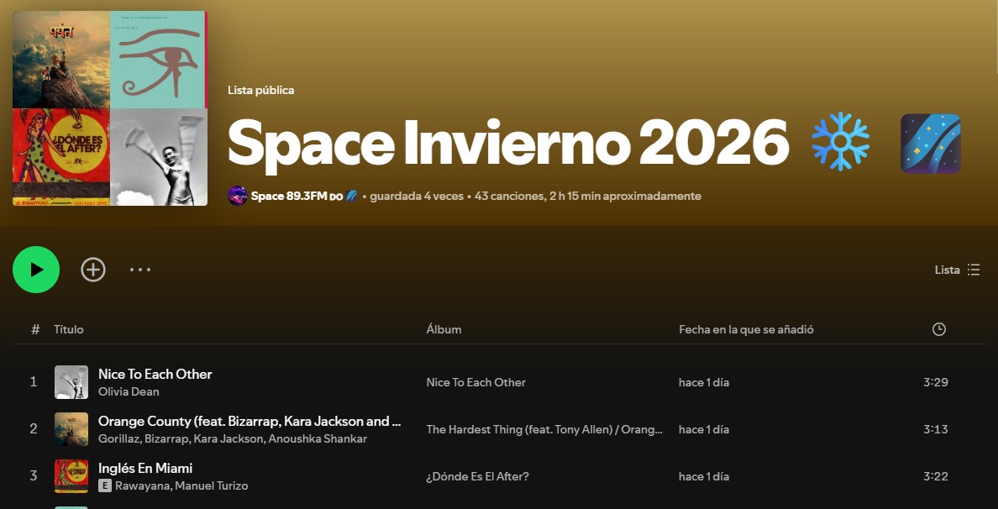The width and height of the screenshot is (998, 509).
Task: Click the Space 89.3FM profile avatar
Action: click(237, 196)
